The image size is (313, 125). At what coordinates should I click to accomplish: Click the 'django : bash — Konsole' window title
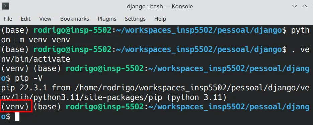(160, 6)
